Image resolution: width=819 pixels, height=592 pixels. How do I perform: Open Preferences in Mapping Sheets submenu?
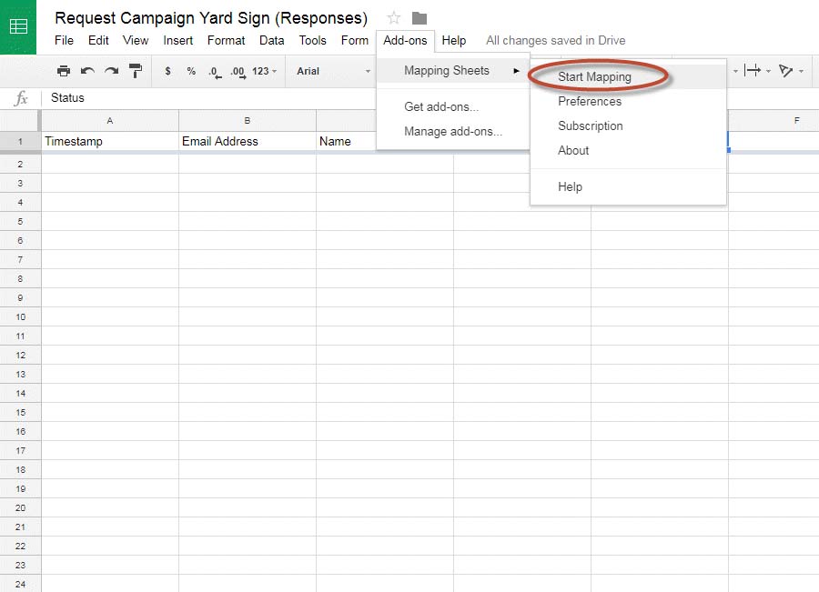590,101
